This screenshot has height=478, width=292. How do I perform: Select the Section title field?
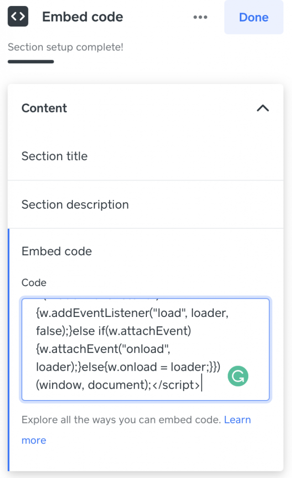tap(55, 156)
